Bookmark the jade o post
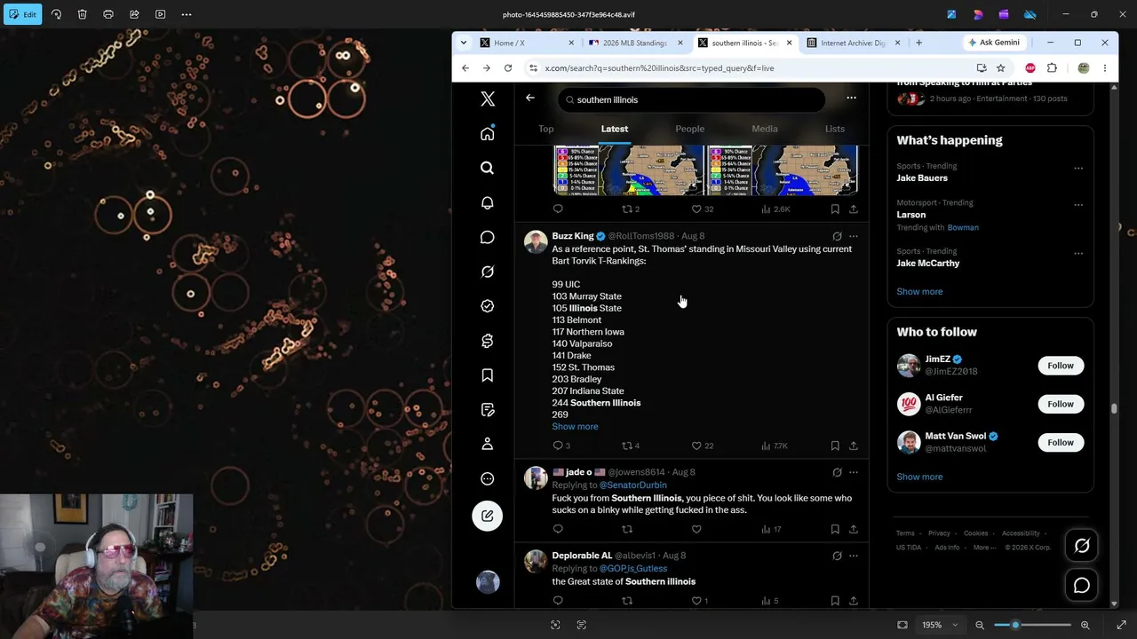 (x=835, y=529)
